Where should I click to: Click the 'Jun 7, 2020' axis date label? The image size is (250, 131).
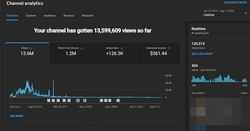tap(111, 107)
